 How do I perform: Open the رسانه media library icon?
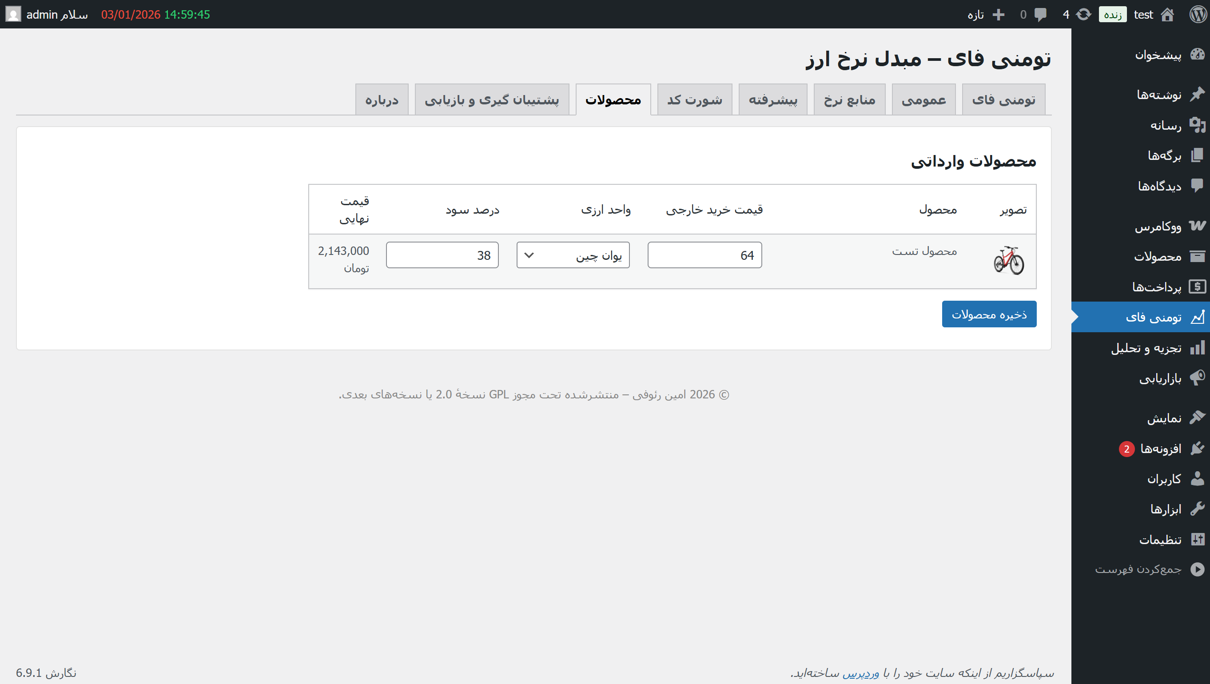[1199, 125]
